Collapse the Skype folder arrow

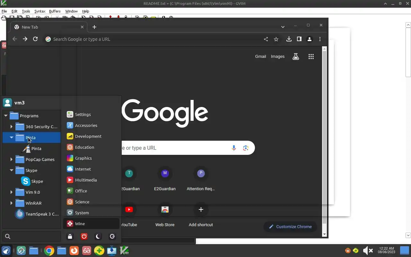click(x=12, y=170)
